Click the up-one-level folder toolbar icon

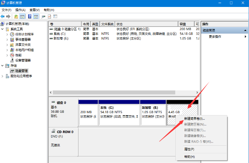click(16, 17)
